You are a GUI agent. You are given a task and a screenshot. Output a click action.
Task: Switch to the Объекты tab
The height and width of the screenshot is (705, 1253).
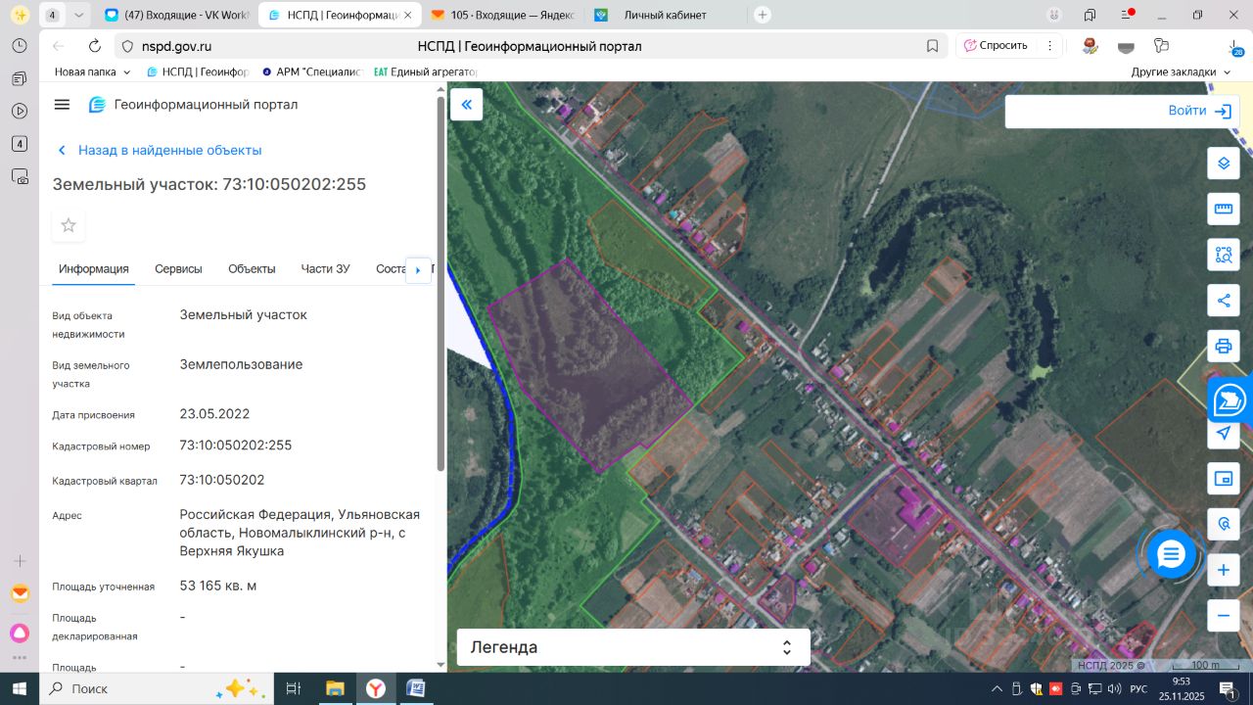252,269
